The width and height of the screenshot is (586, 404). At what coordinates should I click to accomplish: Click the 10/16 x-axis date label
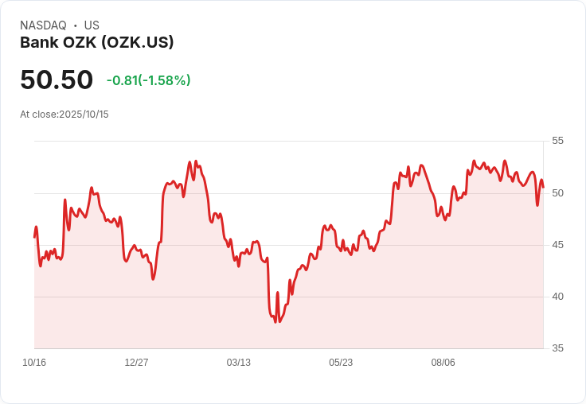pyautogui.click(x=34, y=363)
